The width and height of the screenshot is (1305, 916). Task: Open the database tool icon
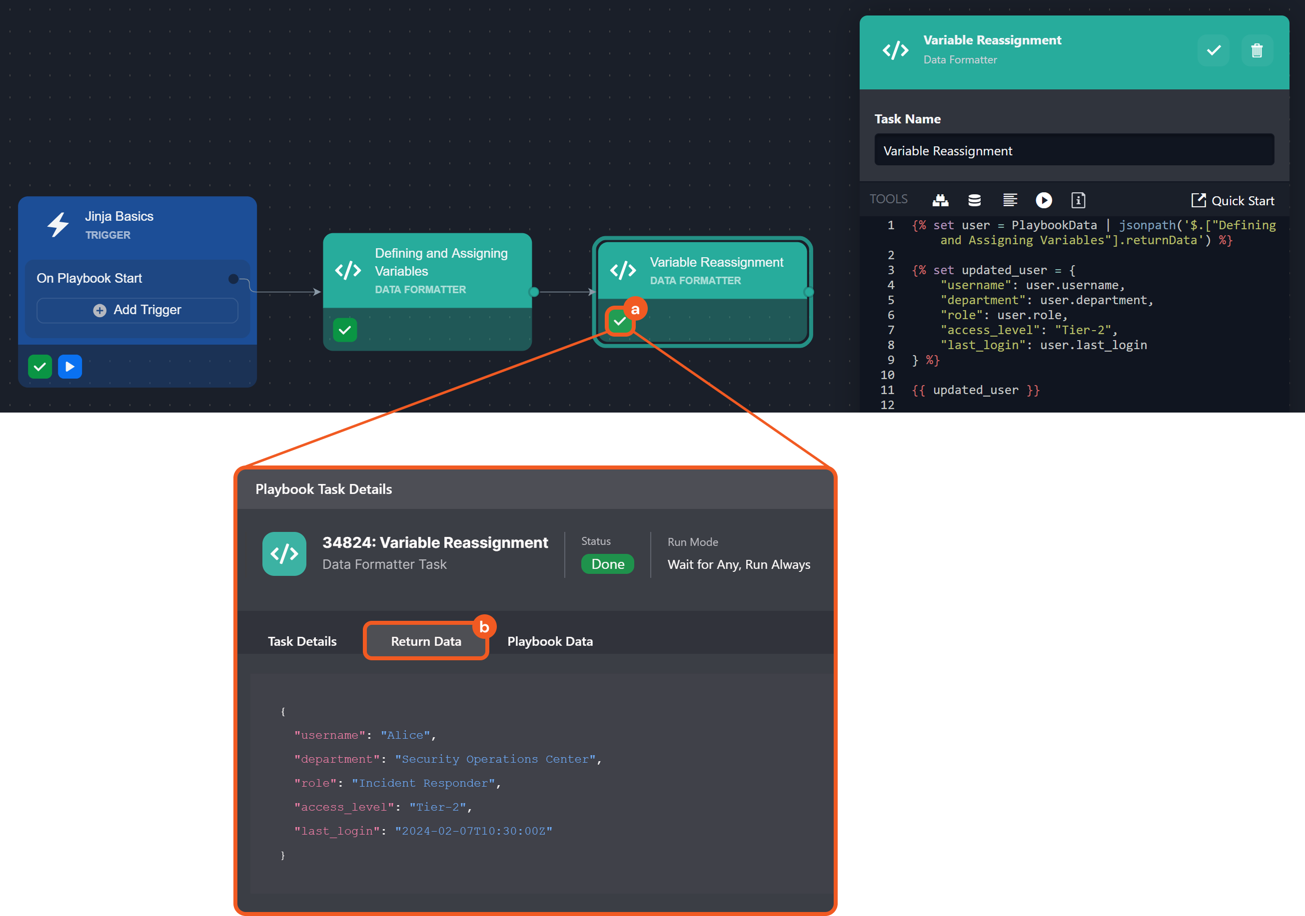tap(974, 200)
